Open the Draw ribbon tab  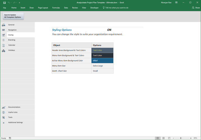coord(31,8)
